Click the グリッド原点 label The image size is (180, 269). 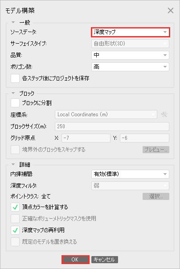coord(23,138)
